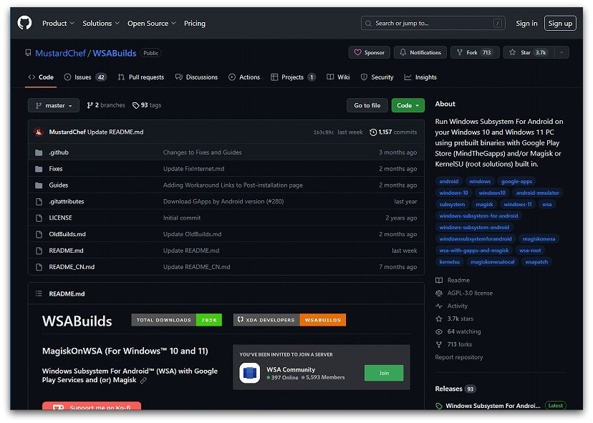Open the .gitattributes file

(x=66, y=202)
